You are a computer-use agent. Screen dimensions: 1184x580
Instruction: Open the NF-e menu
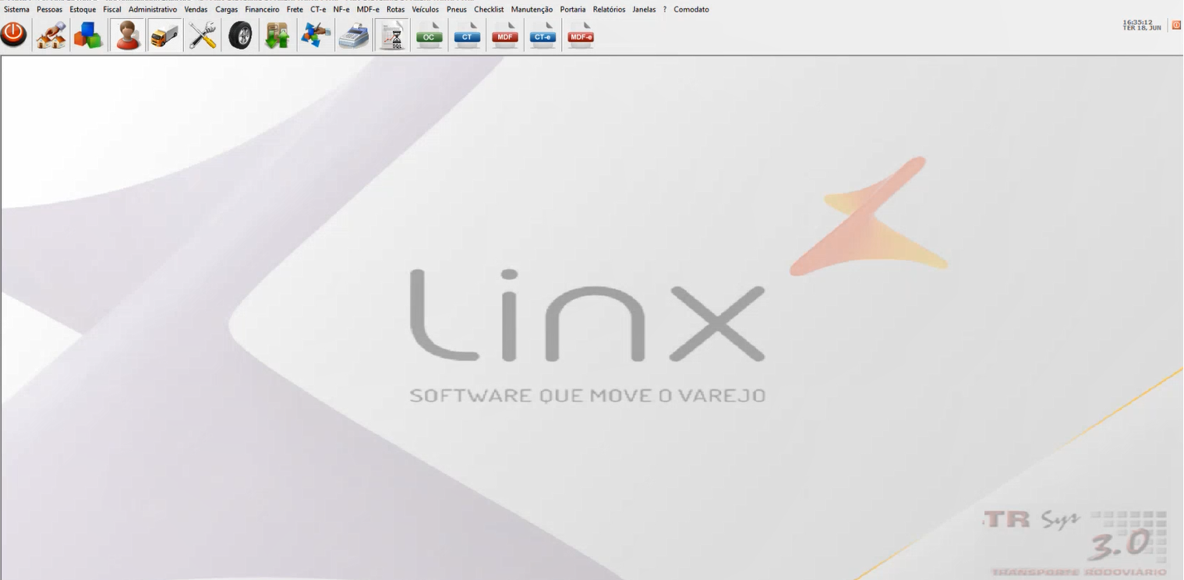[x=341, y=9]
